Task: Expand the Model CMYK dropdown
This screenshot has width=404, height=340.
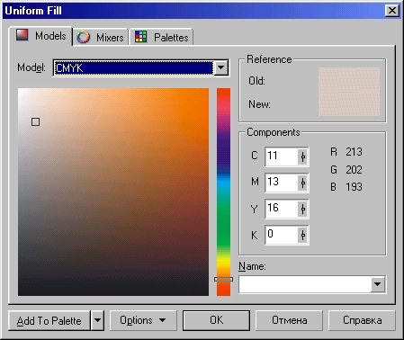Action: tap(220, 68)
